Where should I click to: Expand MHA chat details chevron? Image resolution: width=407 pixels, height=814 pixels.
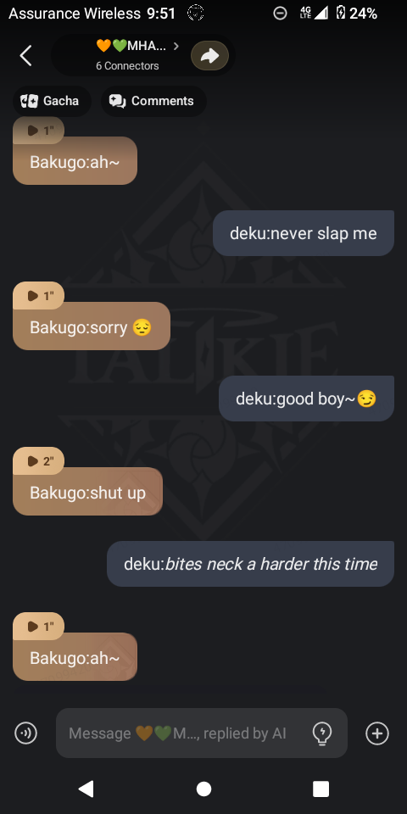176,46
